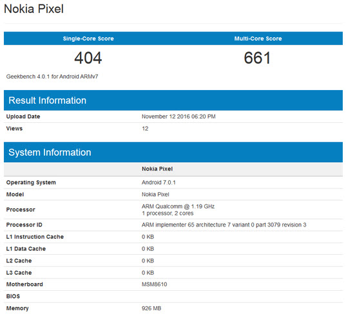Click the November 12 2016 06:20 PM value
This screenshot has width=357, height=321.
tap(179, 116)
